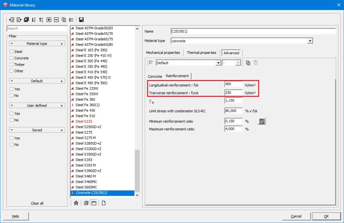Open the small dash dropdown next to Default
This screenshot has height=223, width=344.
coord(238,63)
